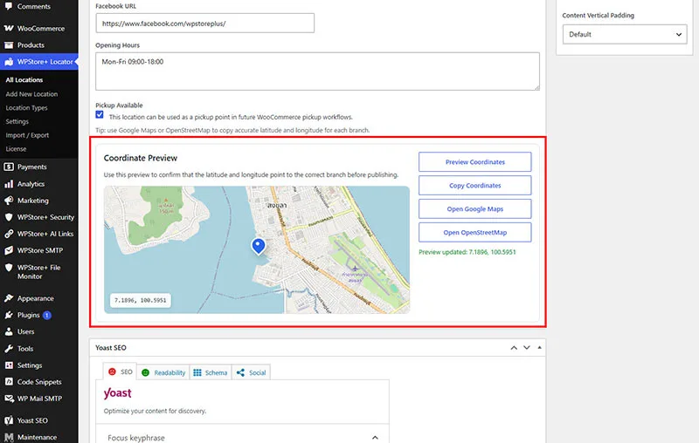The image size is (699, 443).
Task: Click the WP Mail SMTP envelope icon
Action: [9, 399]
